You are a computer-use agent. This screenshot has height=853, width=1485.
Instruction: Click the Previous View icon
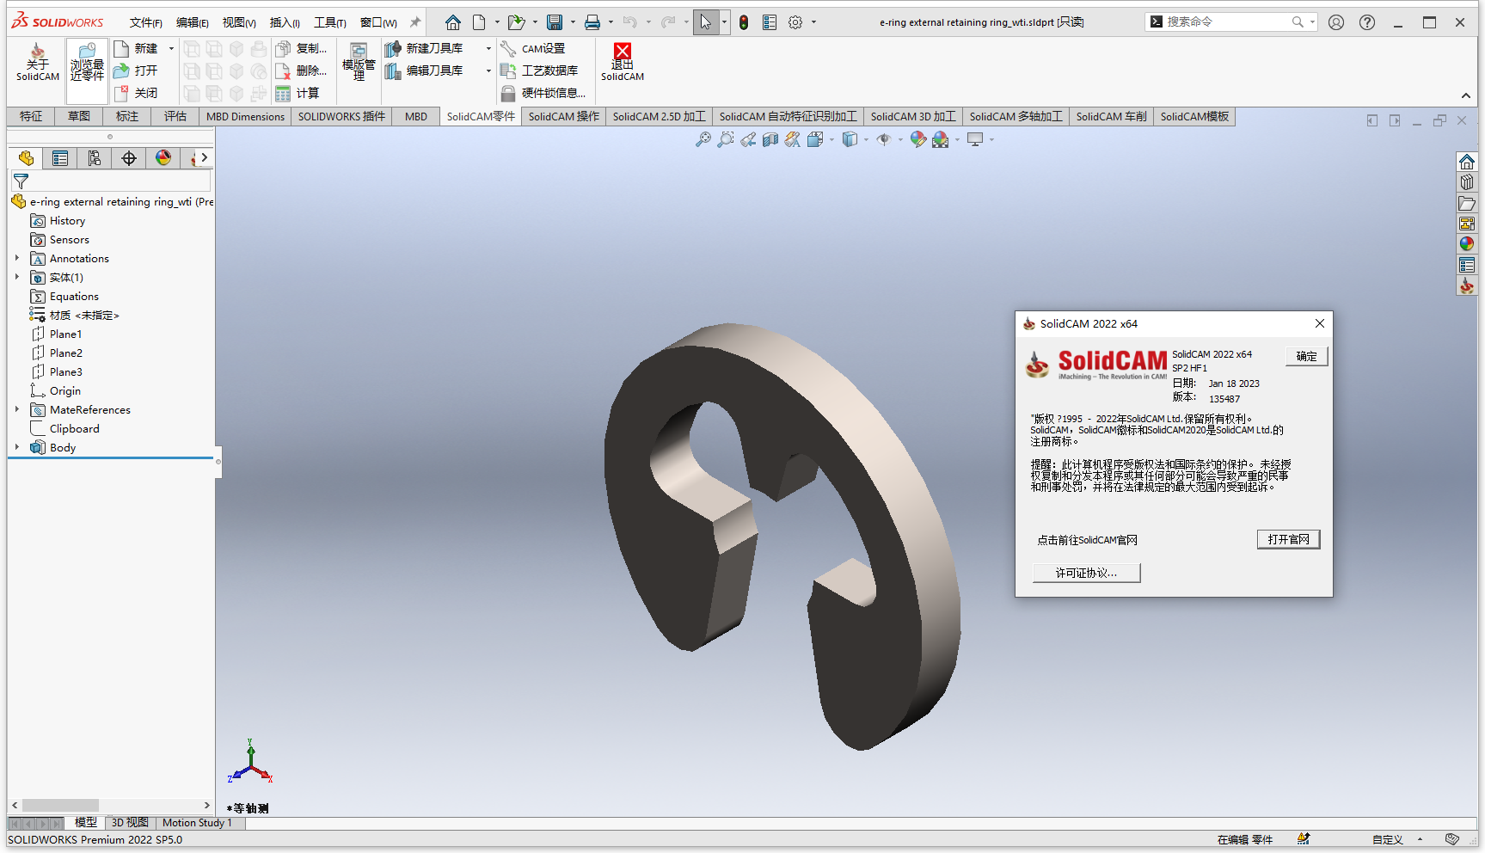tap(748, 139)
